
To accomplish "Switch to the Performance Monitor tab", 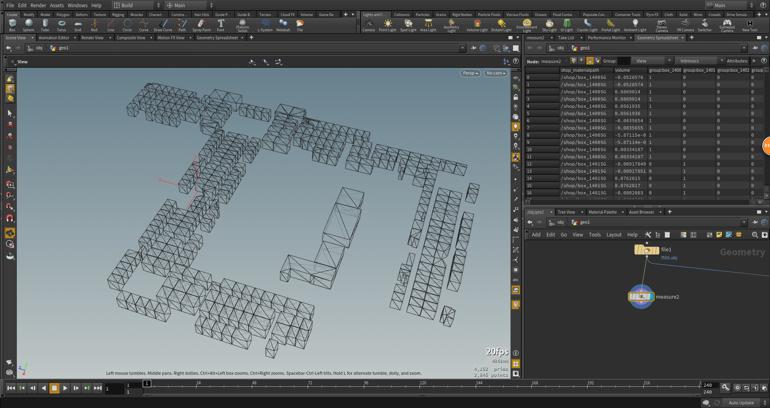I will (606, 38).
